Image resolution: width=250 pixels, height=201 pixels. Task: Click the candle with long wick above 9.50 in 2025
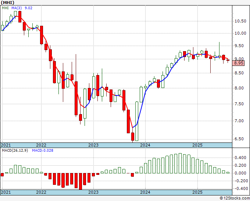[219, 50]
